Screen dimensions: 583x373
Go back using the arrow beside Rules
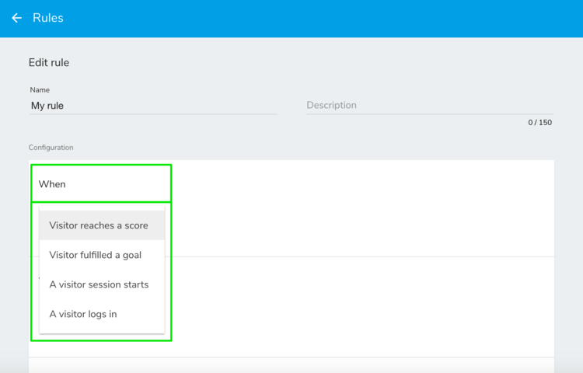[17, 18]
